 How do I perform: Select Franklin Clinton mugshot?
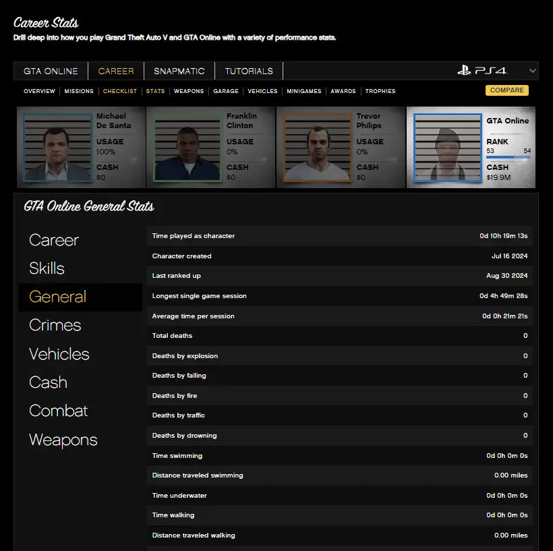pyautogui.click(x=187, y=148)
